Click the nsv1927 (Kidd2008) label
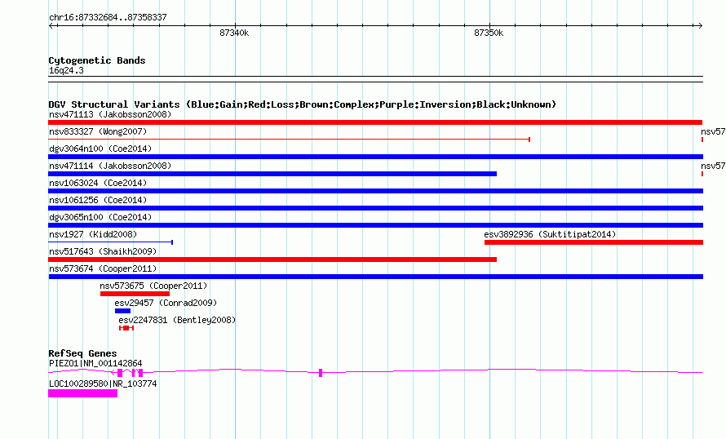The height and width of the screenshot is (439, 726). click(x=93, y=234)
